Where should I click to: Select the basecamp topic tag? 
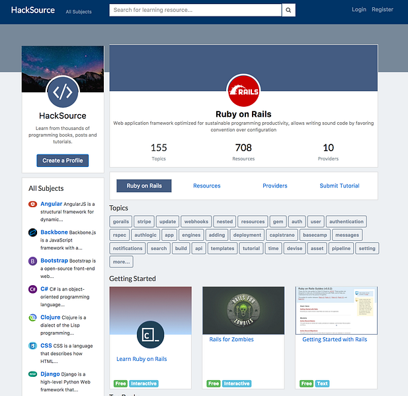315,235
